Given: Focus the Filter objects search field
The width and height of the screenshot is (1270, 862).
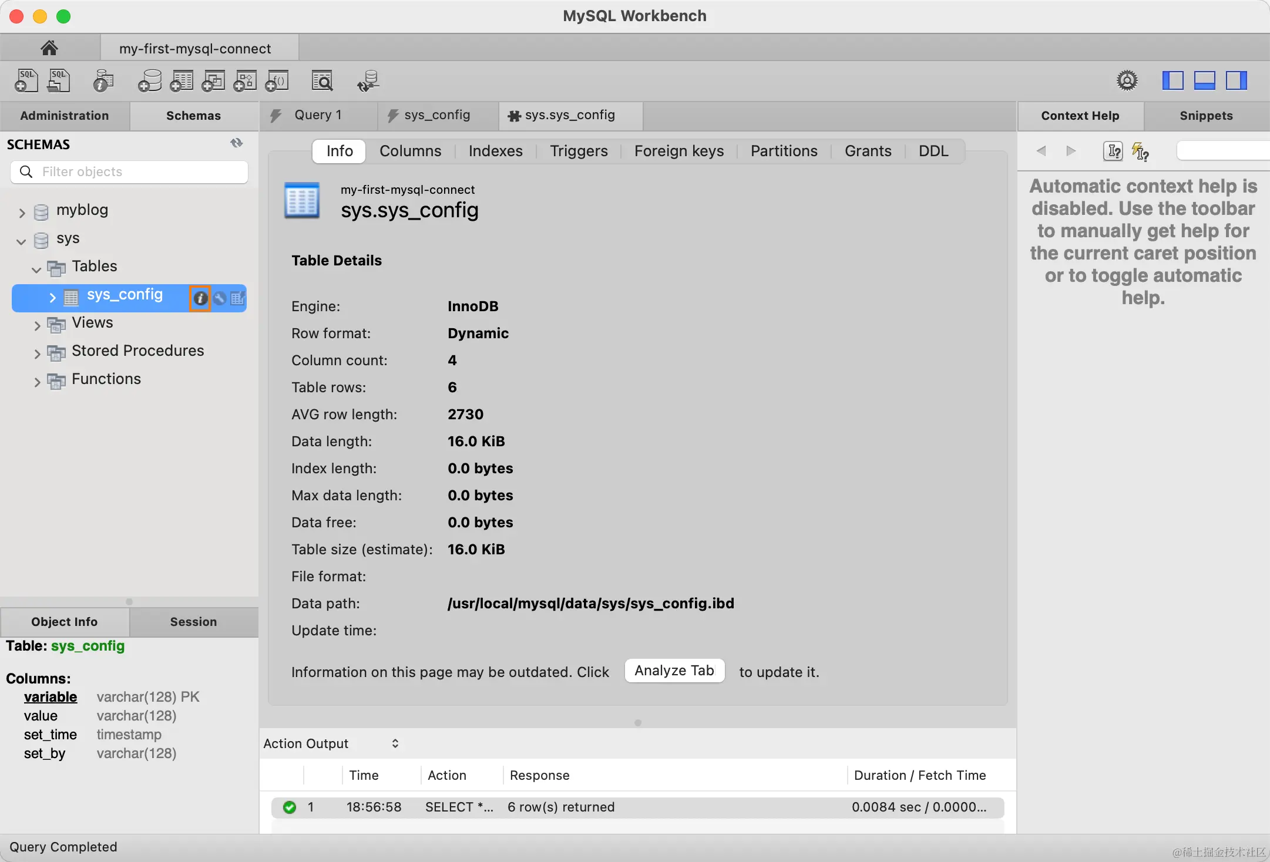Looking at the screenshot, I should click(x=129, y=171).
